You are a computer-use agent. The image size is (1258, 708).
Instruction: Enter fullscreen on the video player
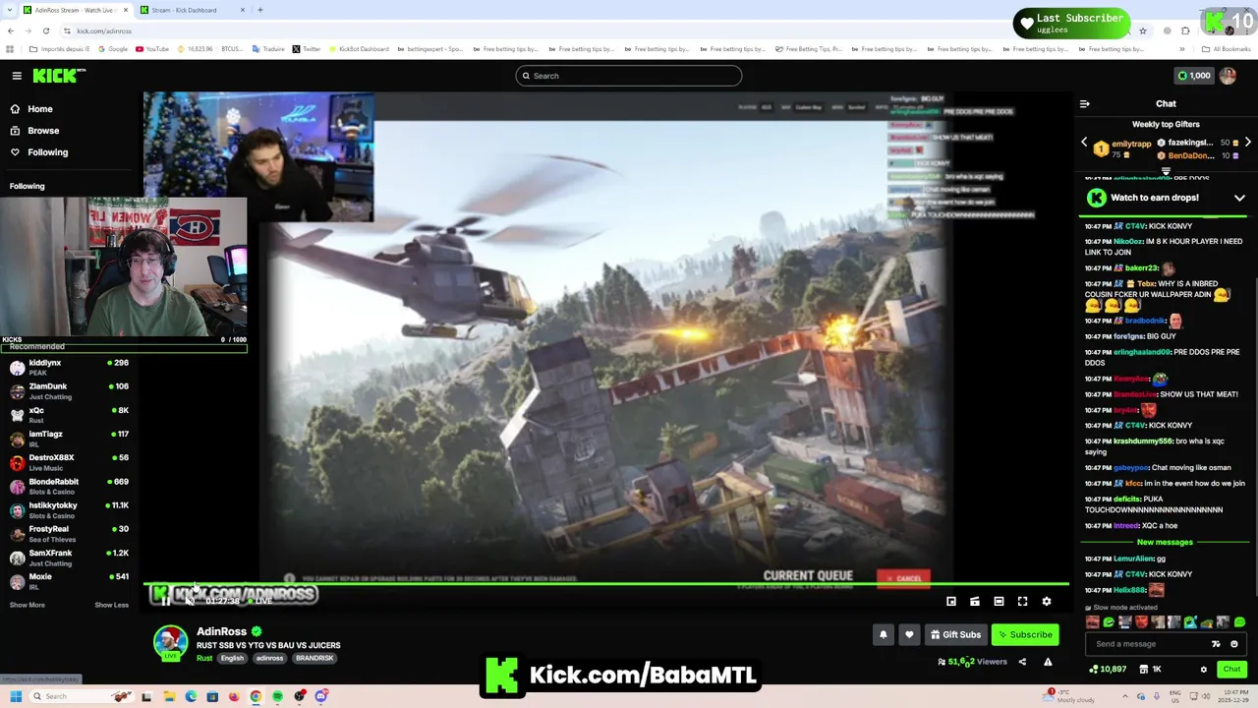(x=1022, y=601)
